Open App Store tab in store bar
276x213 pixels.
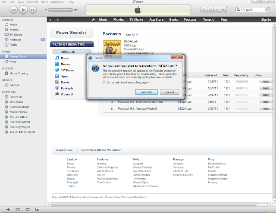(156, 19)
